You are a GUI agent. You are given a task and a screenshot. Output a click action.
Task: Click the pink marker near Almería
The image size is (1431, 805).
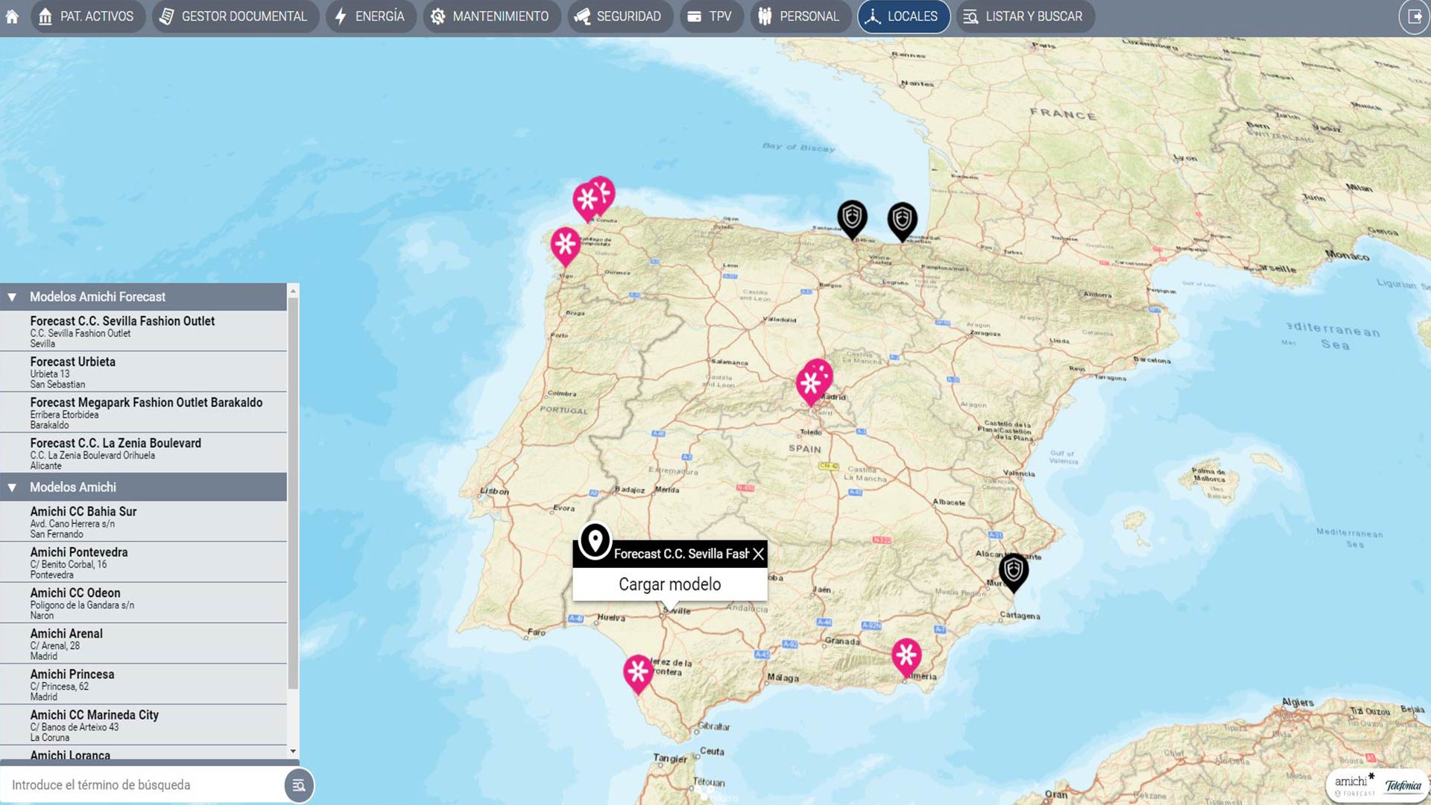906,656
